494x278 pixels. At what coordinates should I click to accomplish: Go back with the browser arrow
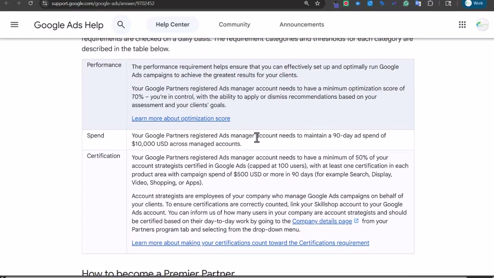pos(7,3)
